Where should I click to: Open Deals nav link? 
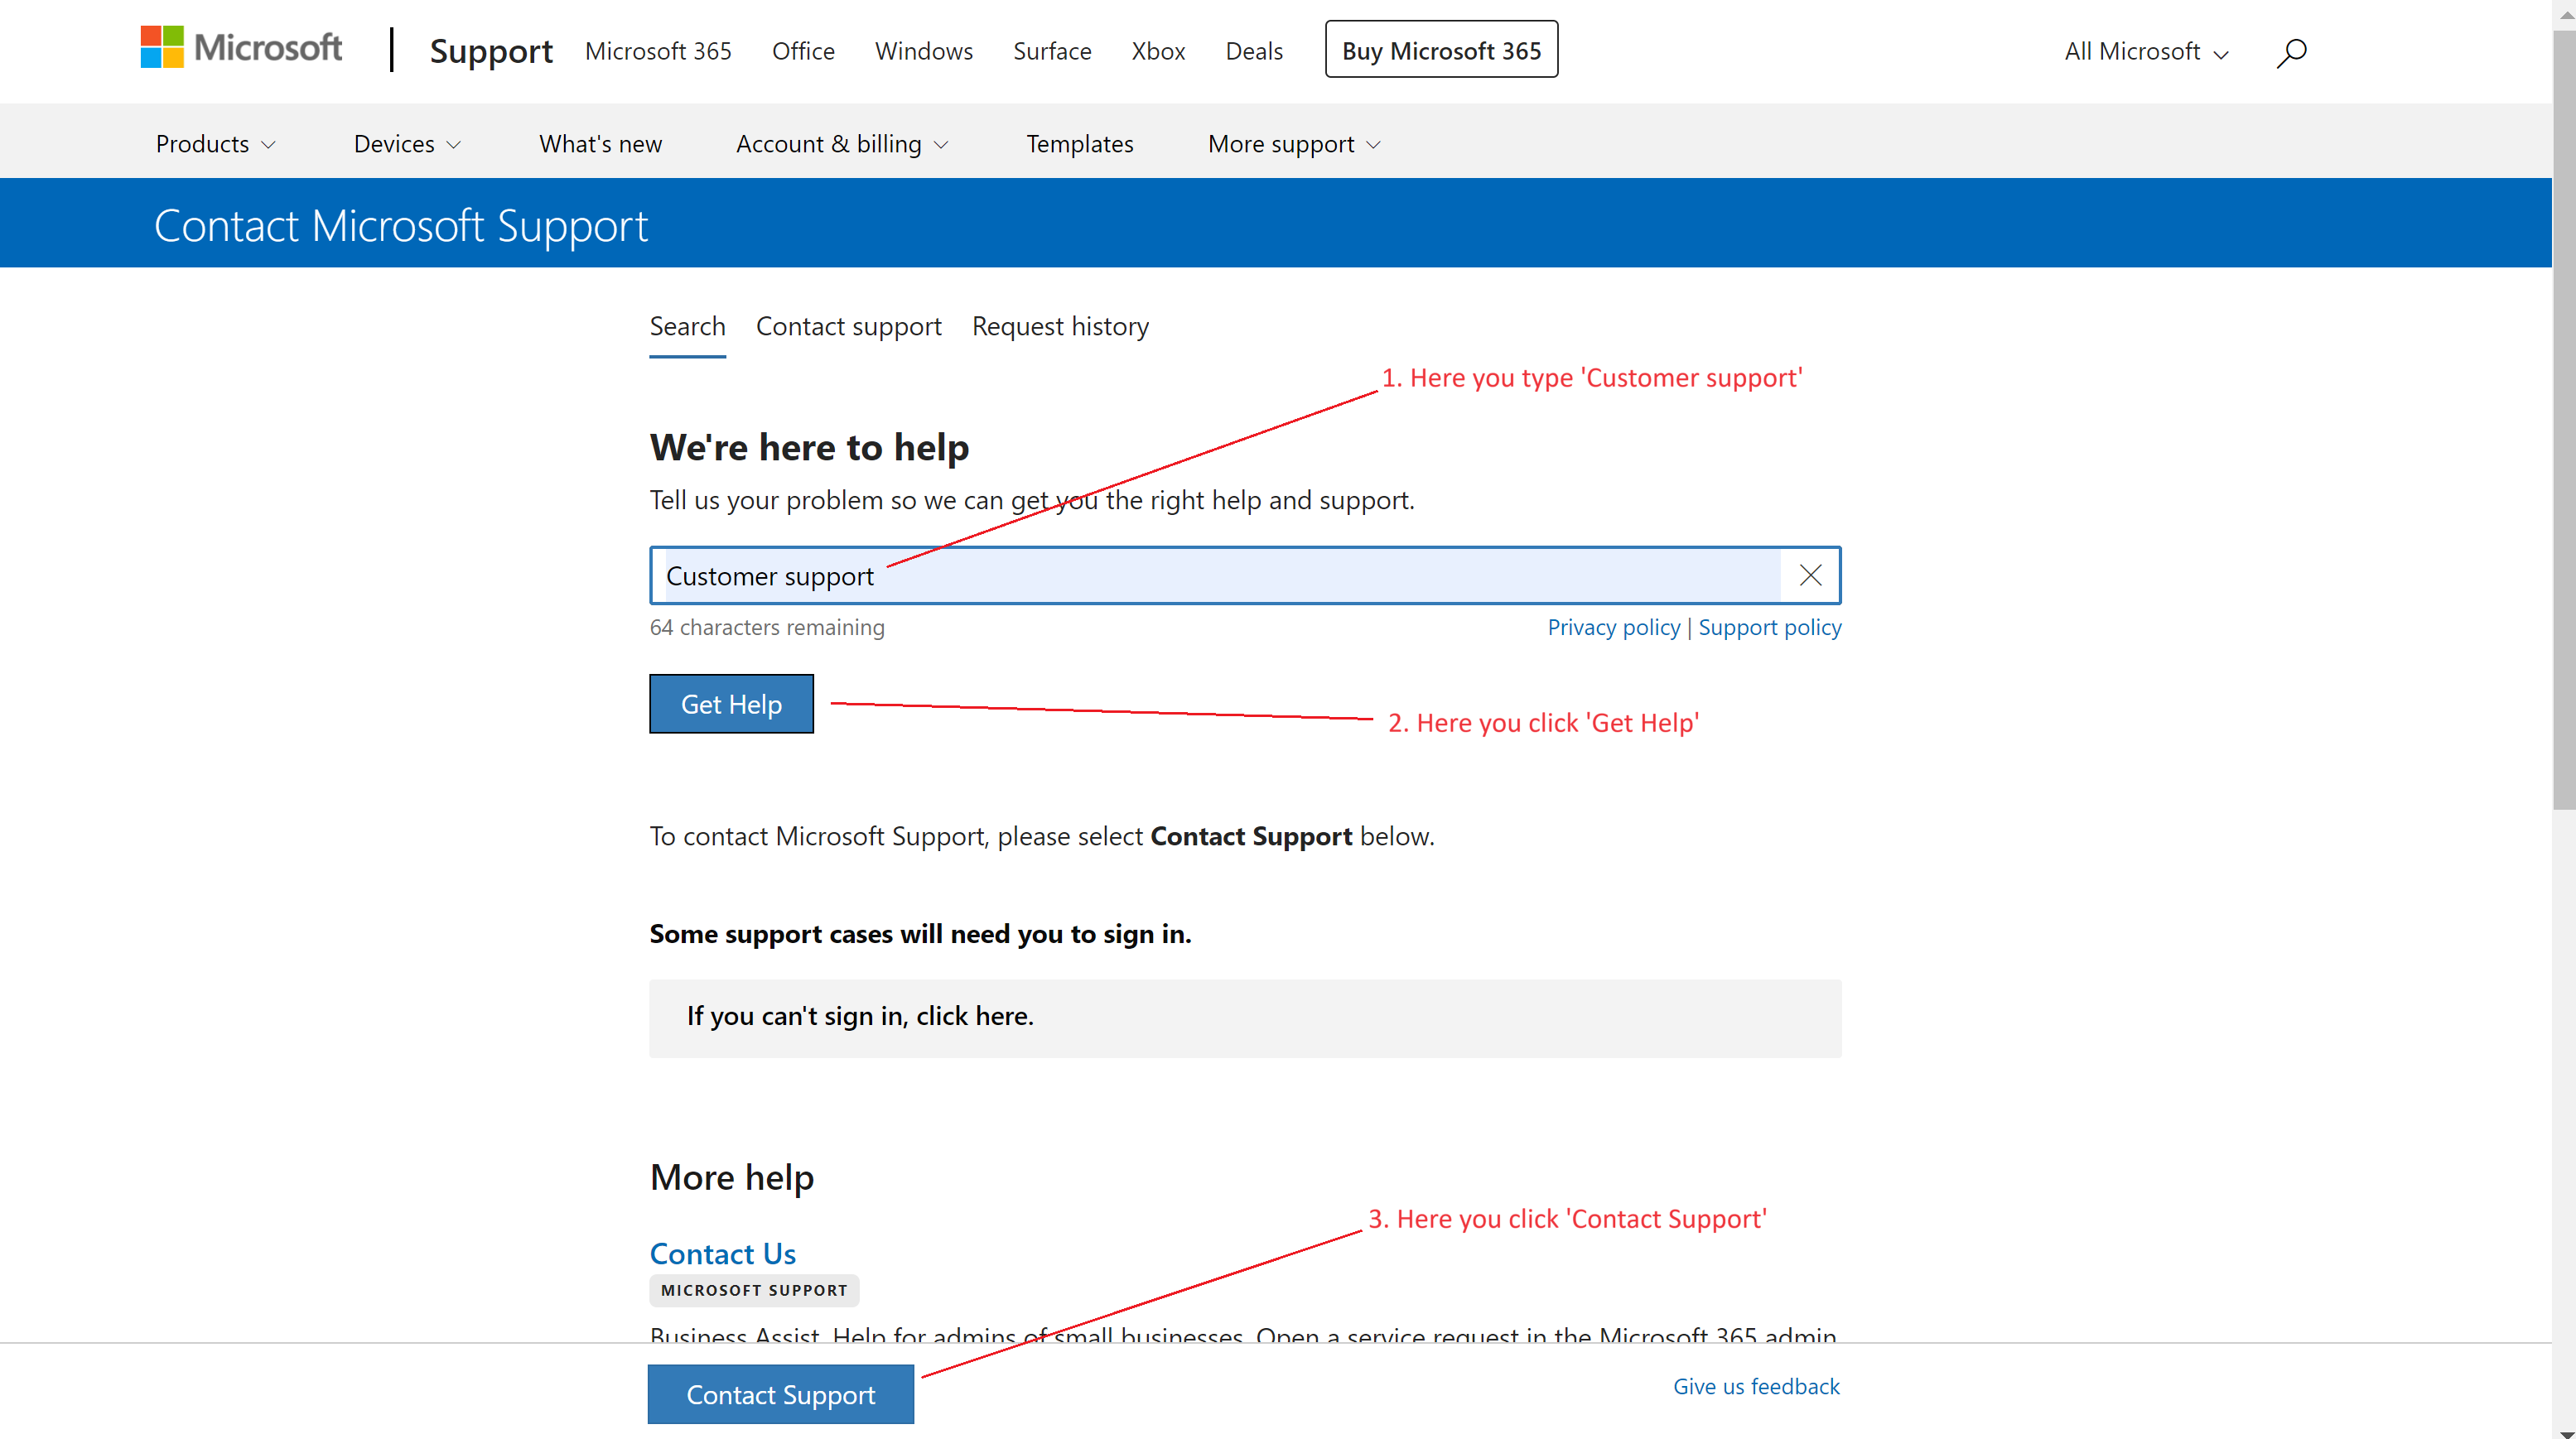tap(1254, 51)
